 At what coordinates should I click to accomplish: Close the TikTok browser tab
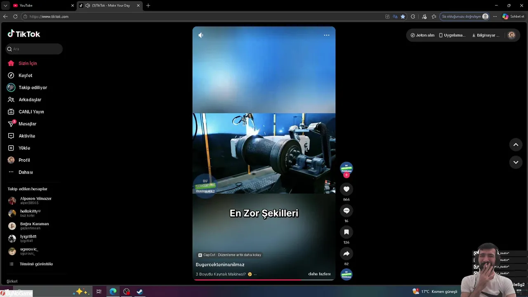click(138, 5)
